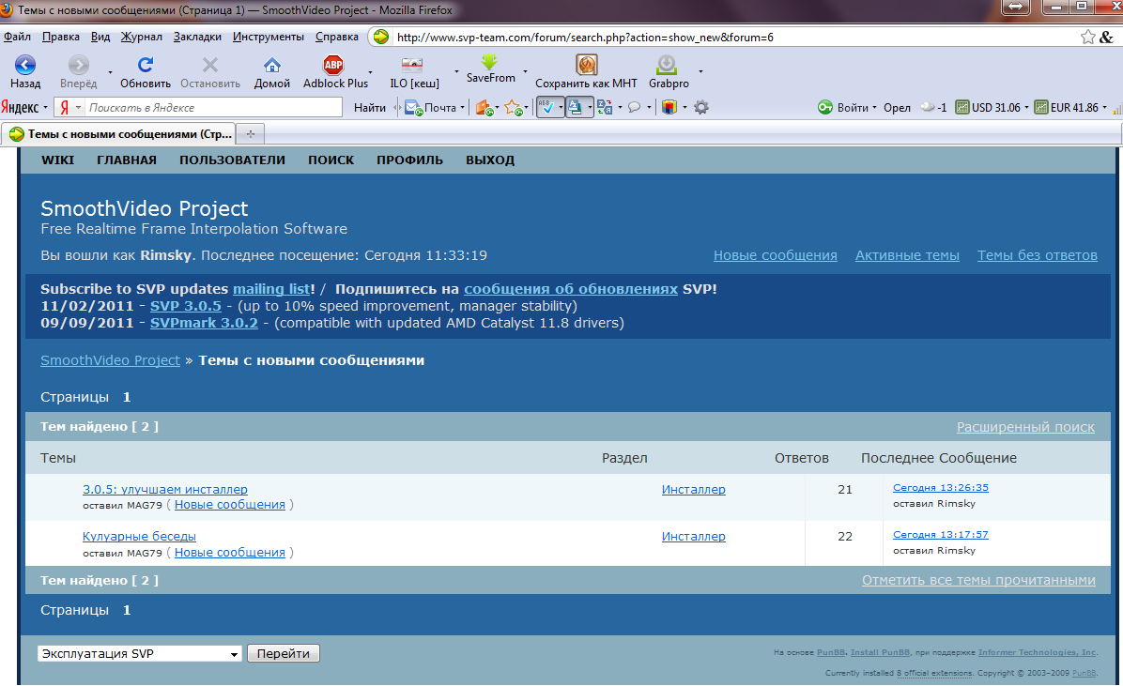This screenshot has width=1123, height=686.
Task: Open the USD 31.06 rate dropdown
Action: (1026, 107)
